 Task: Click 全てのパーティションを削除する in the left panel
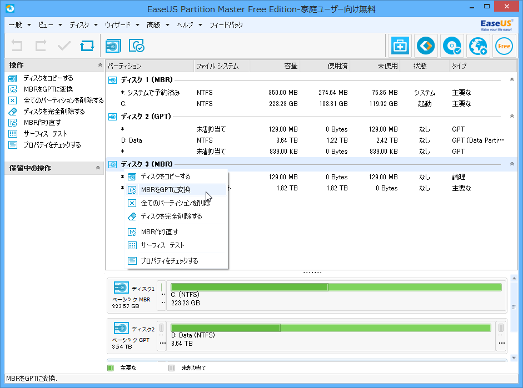pyautogui.click(x=63, y=100)
